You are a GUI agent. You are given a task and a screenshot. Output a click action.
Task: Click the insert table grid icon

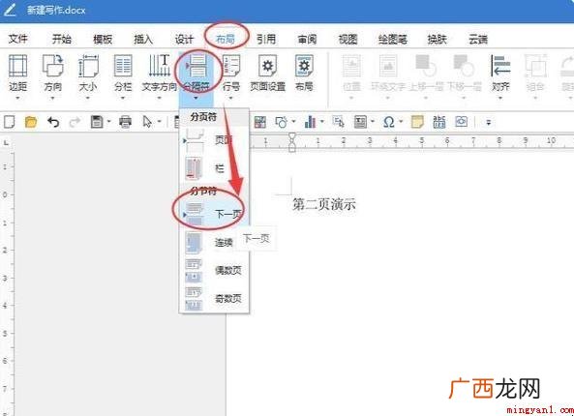click(260, 122)
